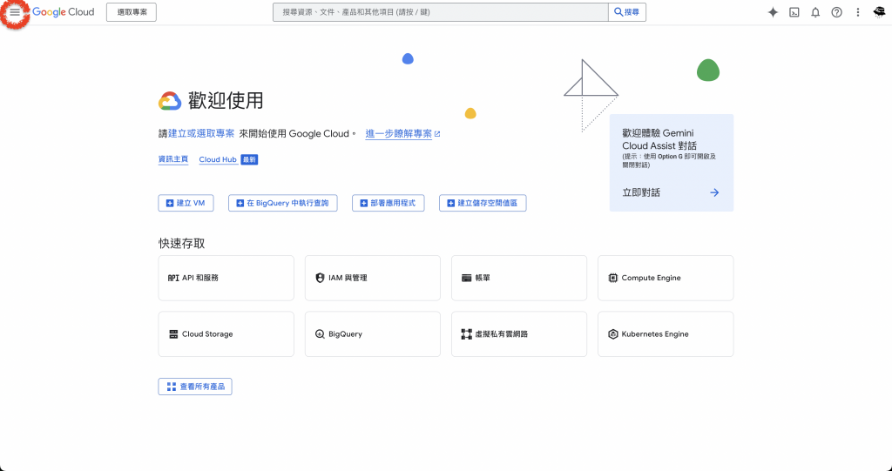Click the 快速存取 heading
This screenshot has height=471, width=892.
point(181,244)
